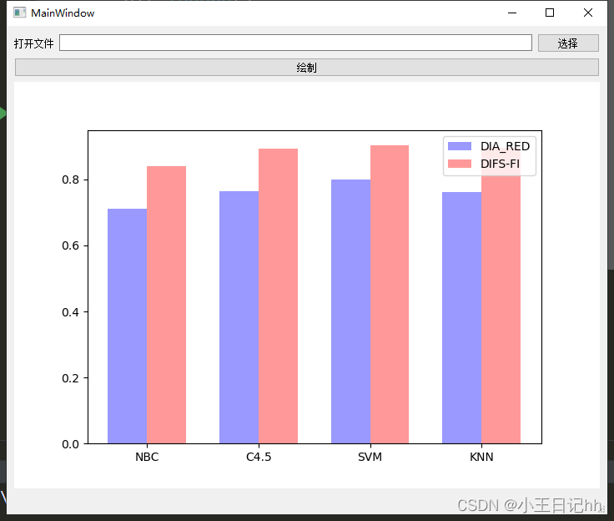Click the blue DIA_RED bar for C4.5

tap(239, 317)
